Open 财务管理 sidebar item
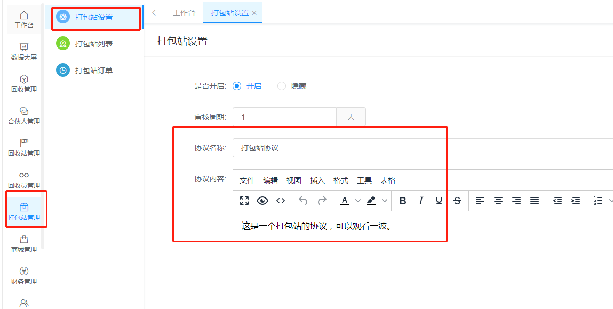 24,276
